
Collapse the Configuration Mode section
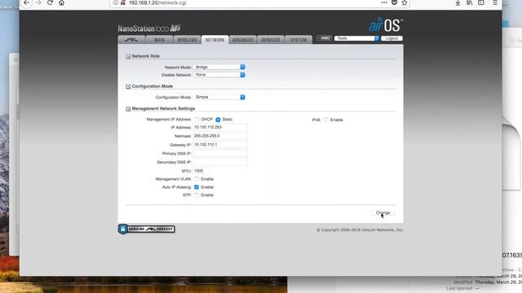pos(128,87)
